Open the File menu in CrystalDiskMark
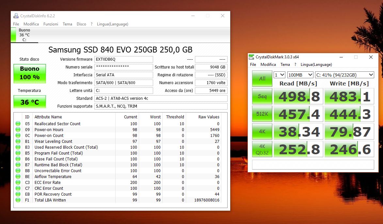 coord(253,65)
